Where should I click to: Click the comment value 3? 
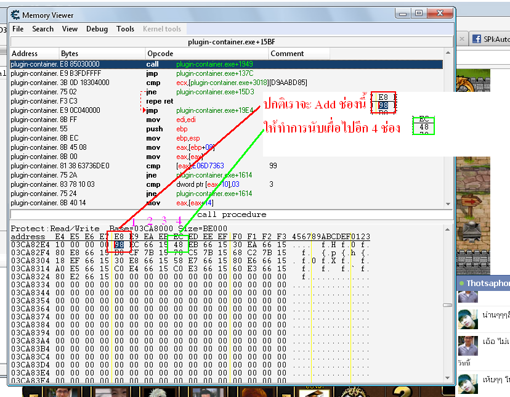coord(271,184)
